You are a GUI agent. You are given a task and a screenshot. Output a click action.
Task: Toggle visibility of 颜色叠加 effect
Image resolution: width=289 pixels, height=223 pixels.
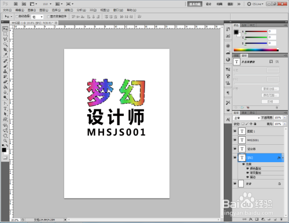[x=247, y=169]
